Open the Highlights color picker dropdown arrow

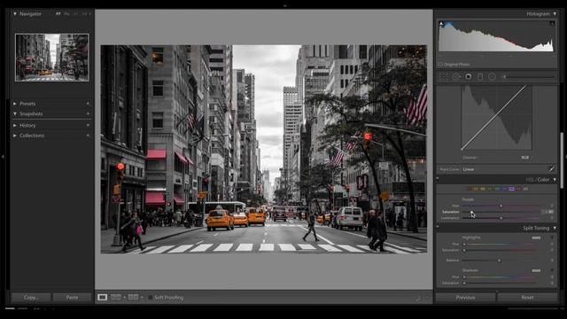[552, 237]
